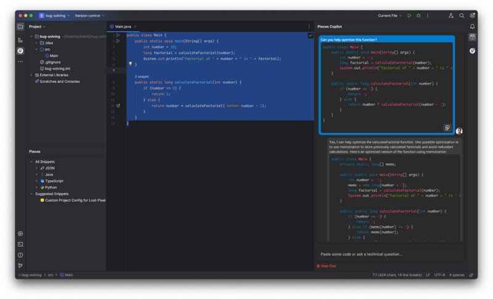This screenshot has width=493, height=299.
Task: Click the read-only lock icon in the status bar
Action: pyautogui.click(x=471, y=275)
